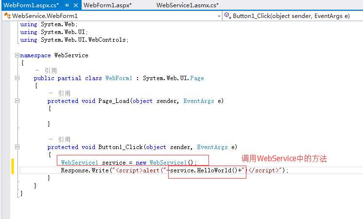Collapse the Button1_Click method block

pyautogui.click(x=17, y=147)
